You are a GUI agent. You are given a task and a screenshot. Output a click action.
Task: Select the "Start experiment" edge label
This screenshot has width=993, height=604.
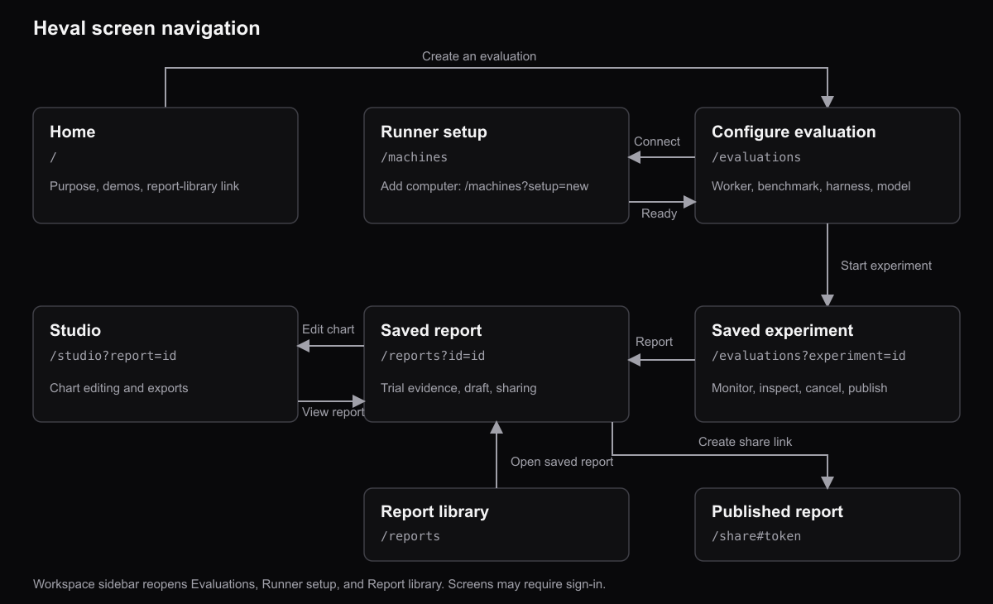(886, 266)
